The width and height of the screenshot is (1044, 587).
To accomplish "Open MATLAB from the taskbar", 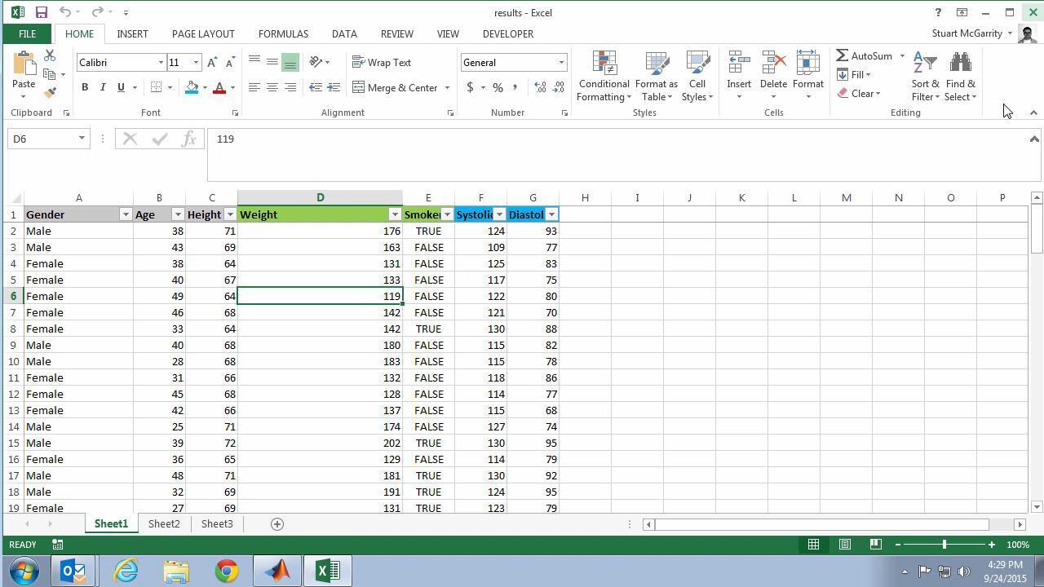I will tap(276, 570).
